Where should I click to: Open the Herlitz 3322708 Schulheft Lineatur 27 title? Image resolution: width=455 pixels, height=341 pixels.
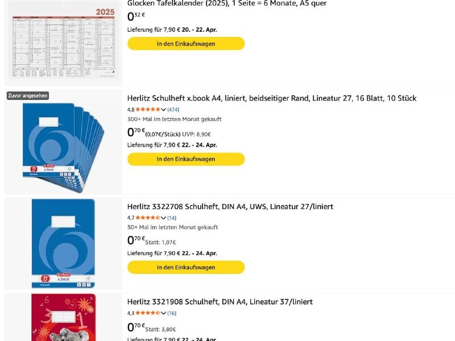click(230, 207)
